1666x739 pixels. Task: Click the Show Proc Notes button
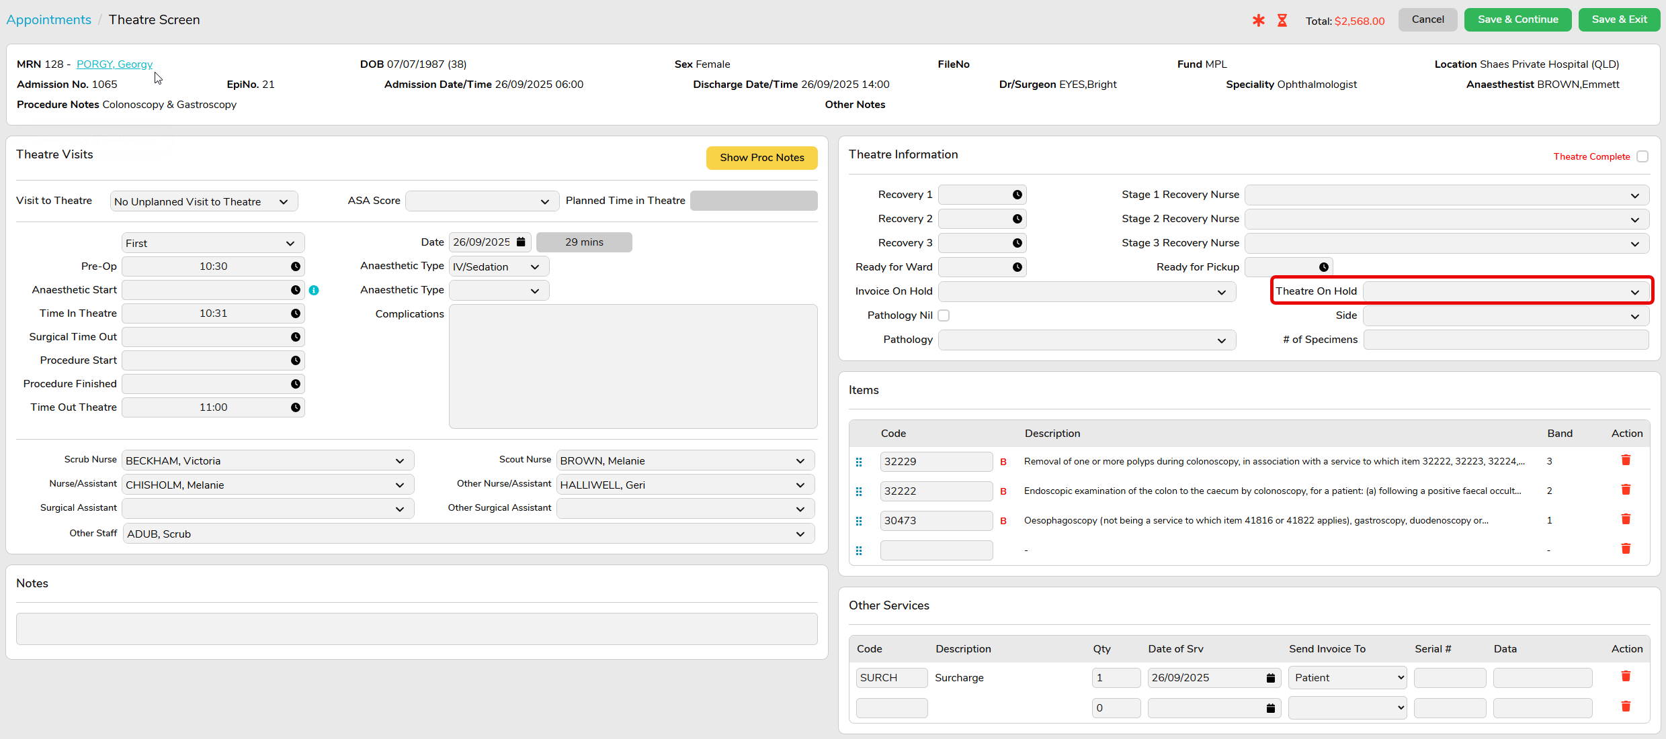(x=761, y=158)
